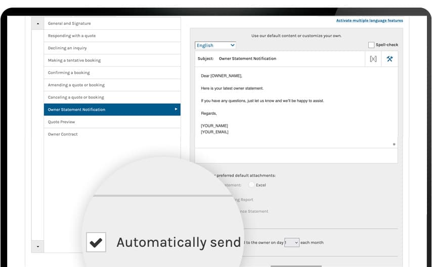432x267 pixels.
Task: Select the Excel radio button
Action: coord(252,185)
